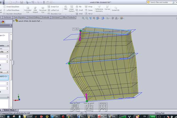Click the New document icon
This screenshot has width=177, height=118.
click(x=11, y=2)
